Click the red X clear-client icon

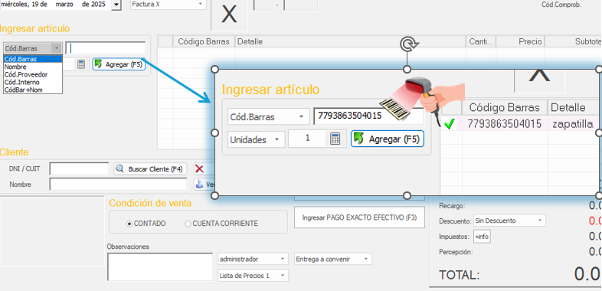click(x=199, y=169)
